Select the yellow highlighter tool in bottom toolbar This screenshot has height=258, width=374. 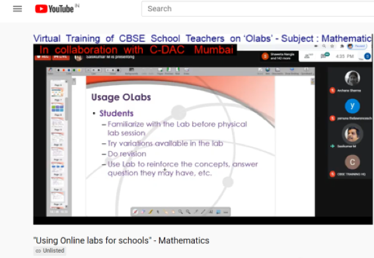(150, 212)
